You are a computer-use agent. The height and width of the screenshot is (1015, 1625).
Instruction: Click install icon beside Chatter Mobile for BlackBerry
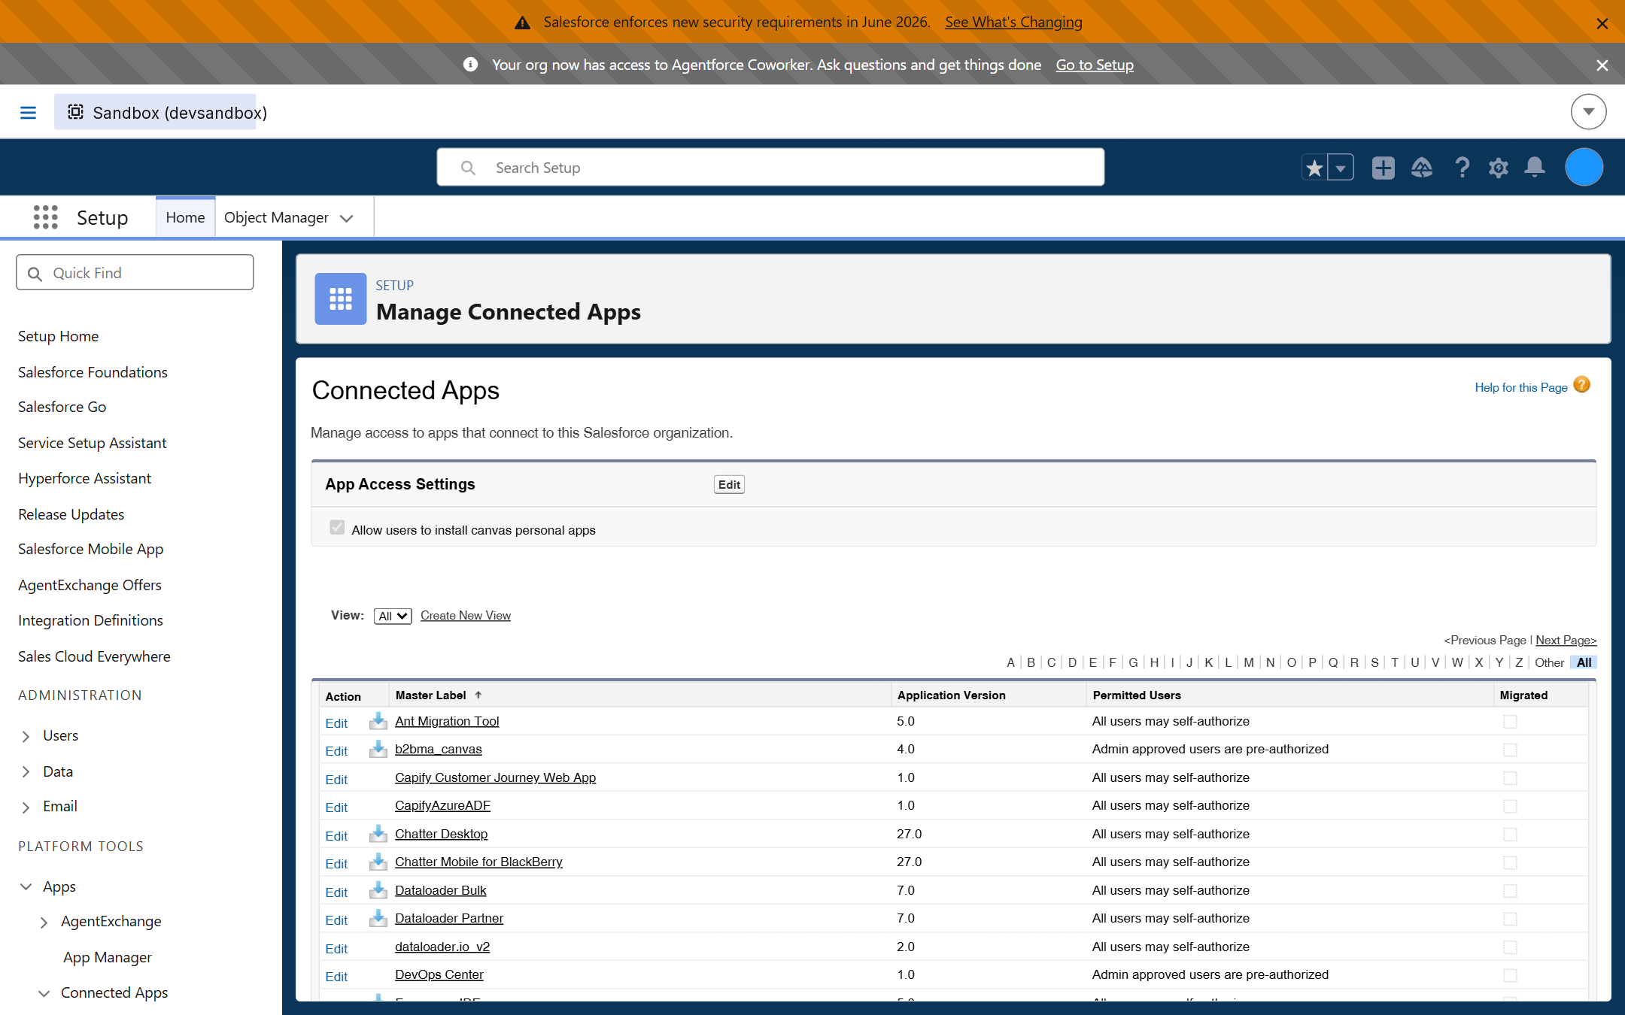tap(378, 862)
